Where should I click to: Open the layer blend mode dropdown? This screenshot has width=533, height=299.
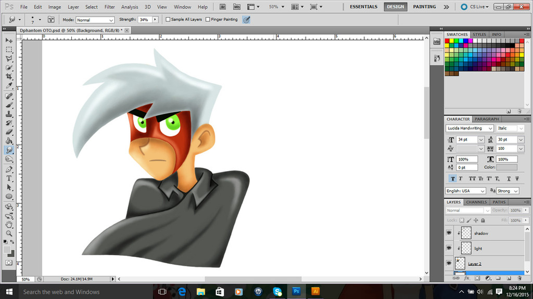point(468,210)
